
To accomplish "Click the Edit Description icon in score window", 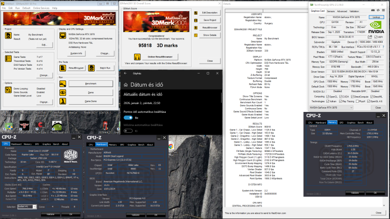I will coord(196,13).
